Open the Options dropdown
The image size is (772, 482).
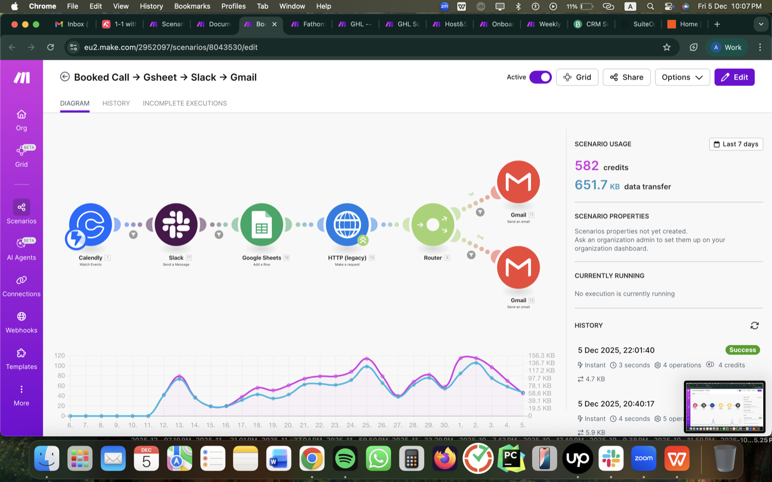(682, 77)
